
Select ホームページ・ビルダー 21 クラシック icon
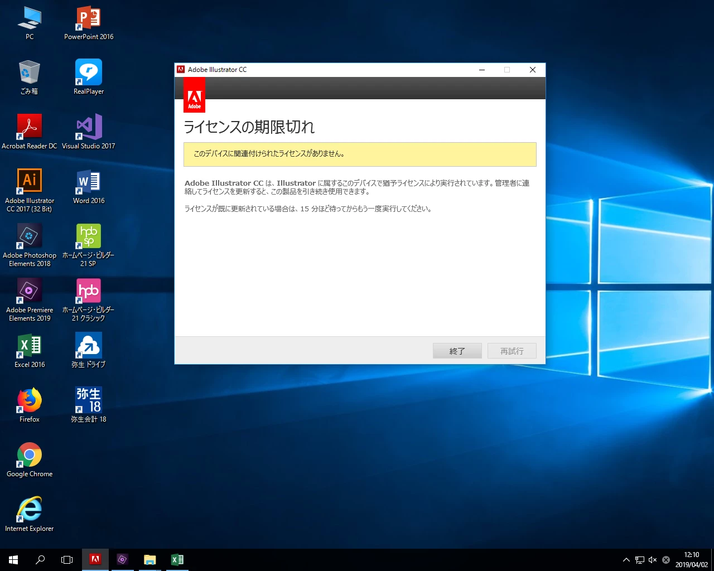[x=89, y=300]
